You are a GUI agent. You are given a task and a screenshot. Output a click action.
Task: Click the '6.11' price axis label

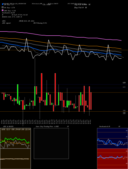124,87
